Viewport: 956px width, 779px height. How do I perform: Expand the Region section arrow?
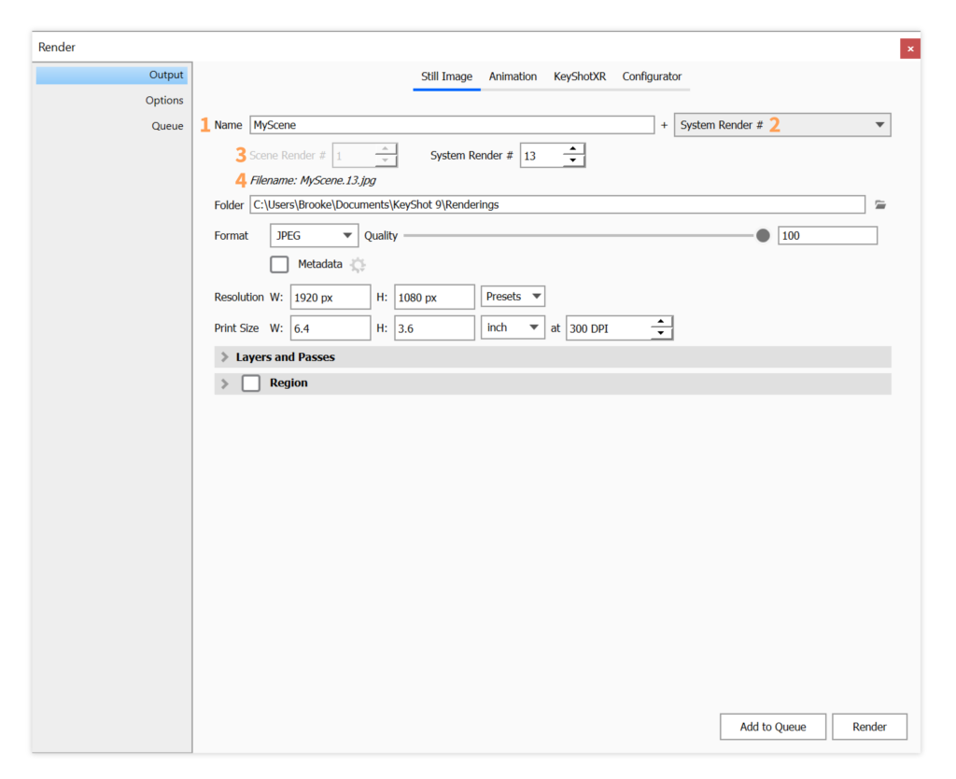[225, 383]
